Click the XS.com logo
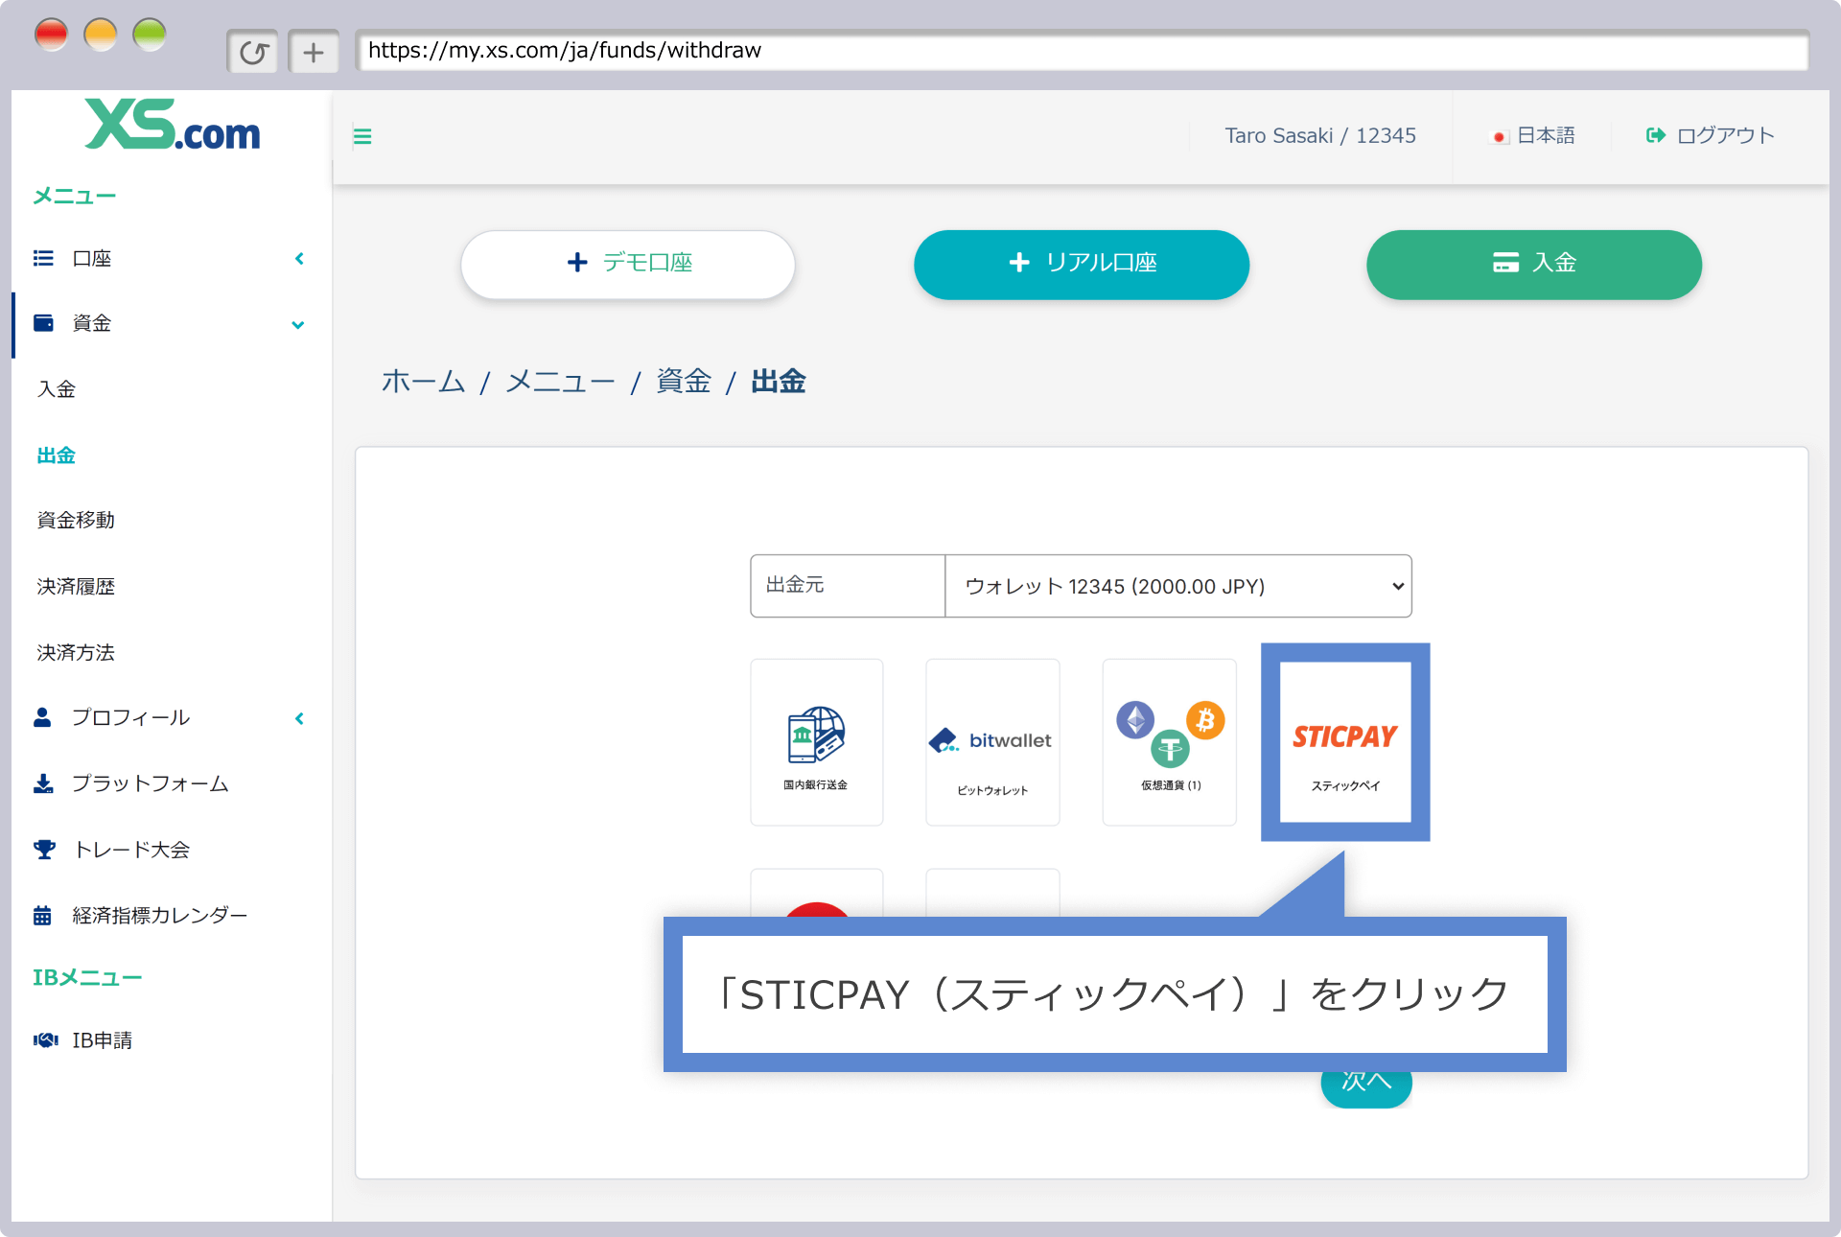The image size is (1841, 1237). (173, 126)
